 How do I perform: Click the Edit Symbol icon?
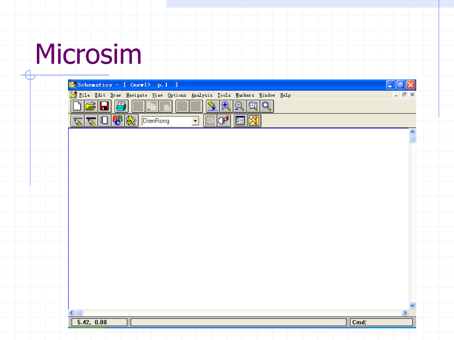(224, 120)
